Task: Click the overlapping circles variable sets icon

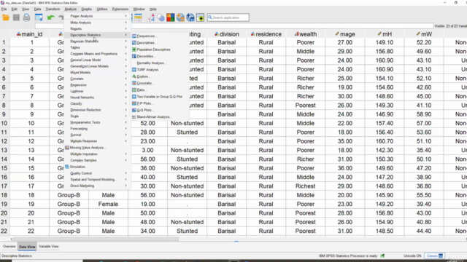Action: (161, 17)
